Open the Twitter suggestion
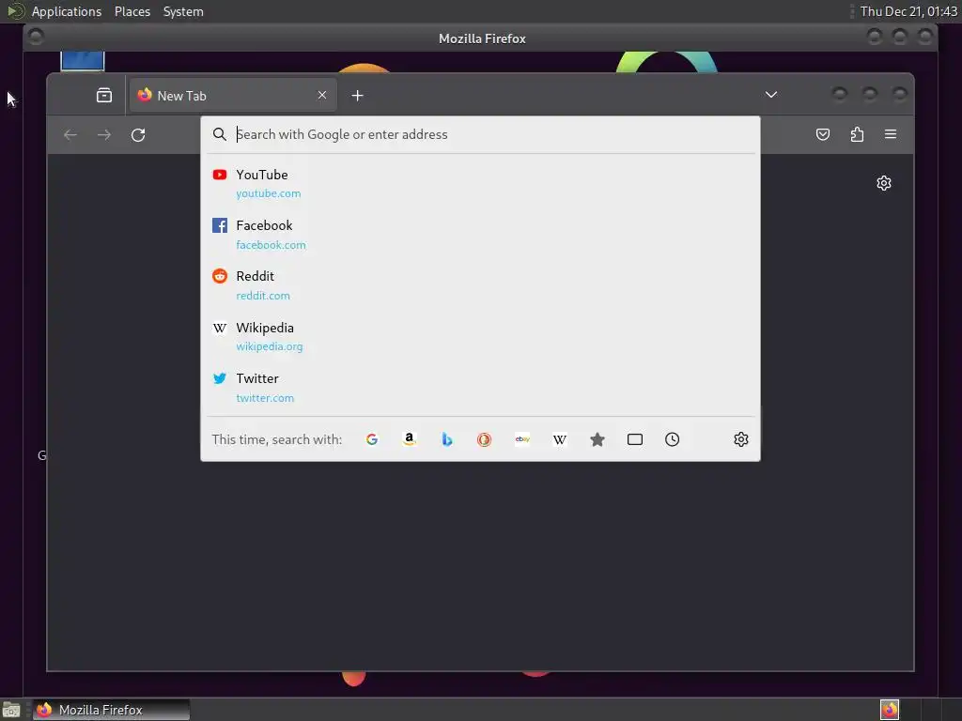 pyautogui.click(x=480, y=388)
